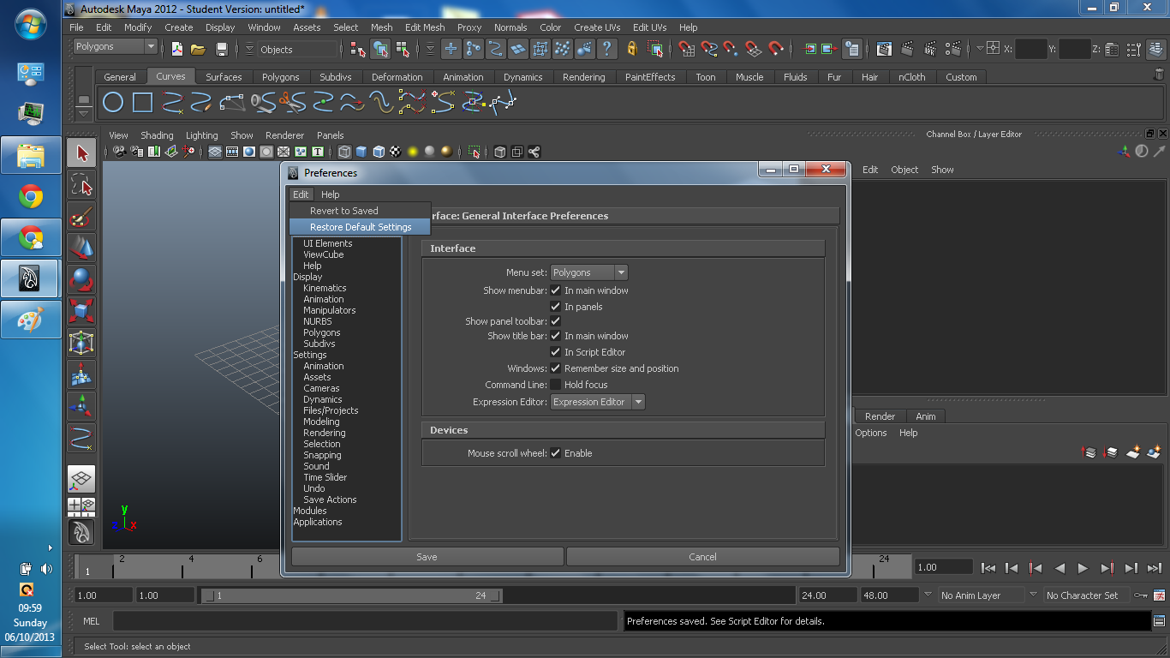This screenshot has height=658, width=1170.
Task: Open the single perspective layout icon
Action: tap(81, 479)
